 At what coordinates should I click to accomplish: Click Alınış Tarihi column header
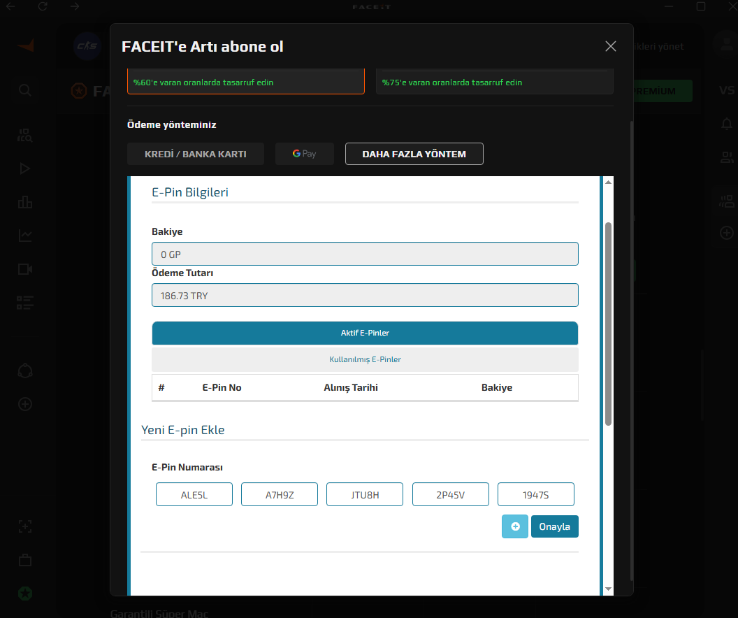tap(351, 387)
